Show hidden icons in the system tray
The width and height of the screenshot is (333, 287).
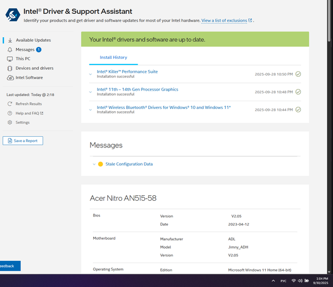pyautogui.click(x=273, y=280)
